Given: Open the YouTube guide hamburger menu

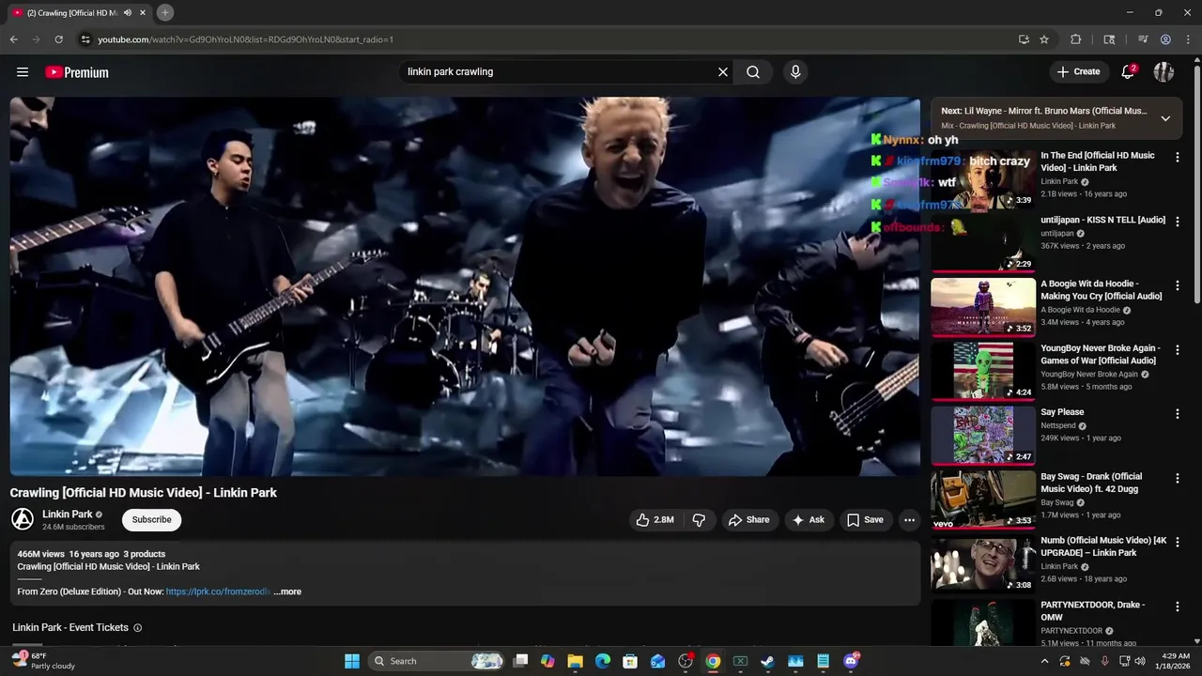Looking at the screenshot, I should (x=23, y=72).
